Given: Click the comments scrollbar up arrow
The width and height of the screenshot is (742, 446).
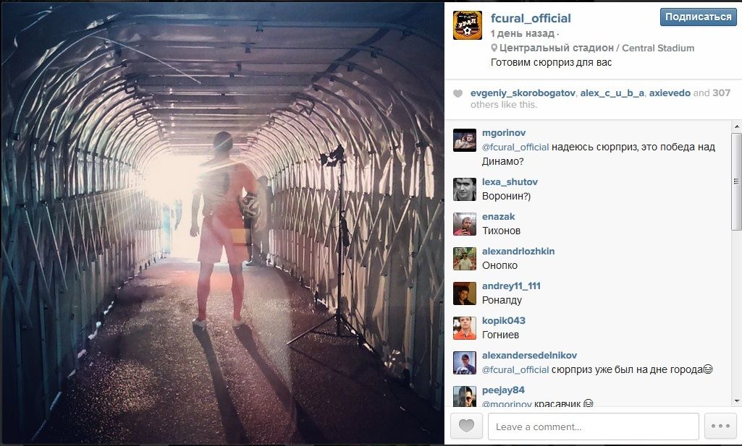Looking at the screenshot, I should (737, 126).
